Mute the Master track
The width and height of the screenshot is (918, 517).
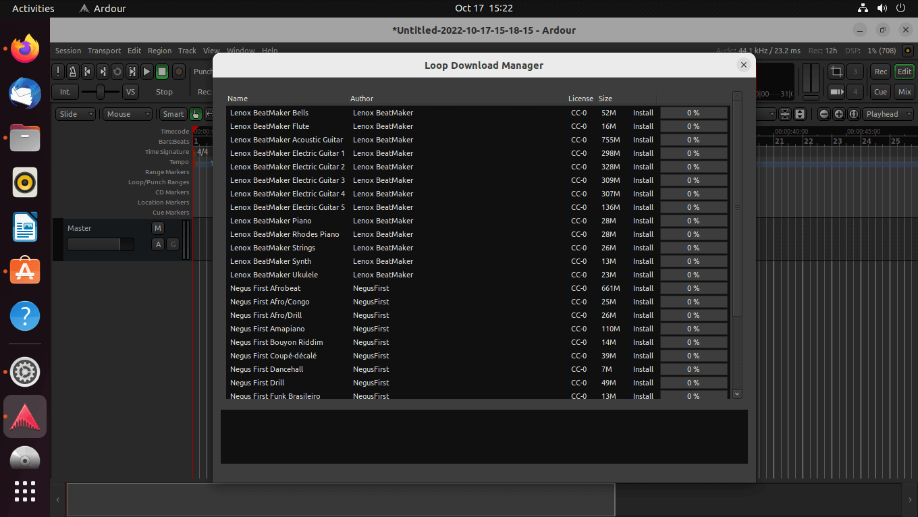click(157, 228)
